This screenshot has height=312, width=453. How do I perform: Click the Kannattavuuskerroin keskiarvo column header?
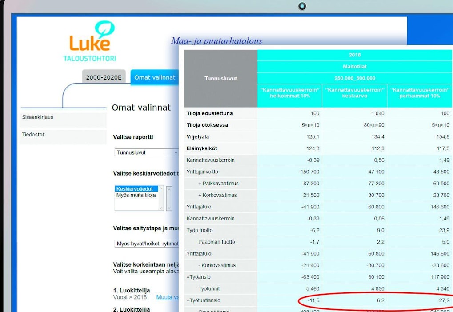coord(354,92)
